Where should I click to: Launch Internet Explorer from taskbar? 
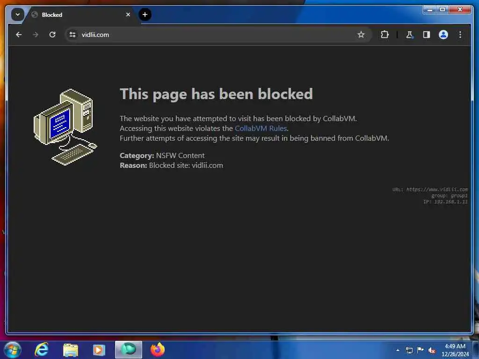(42, 350)
